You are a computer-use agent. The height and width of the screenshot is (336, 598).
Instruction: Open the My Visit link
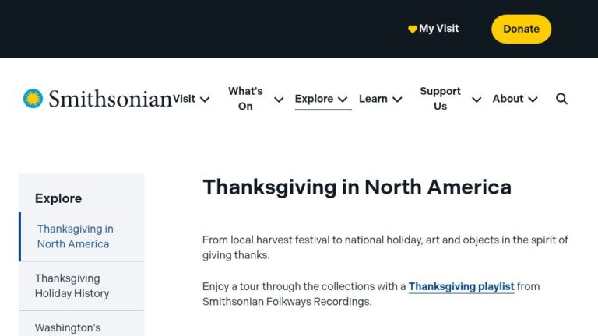[439, 29]
